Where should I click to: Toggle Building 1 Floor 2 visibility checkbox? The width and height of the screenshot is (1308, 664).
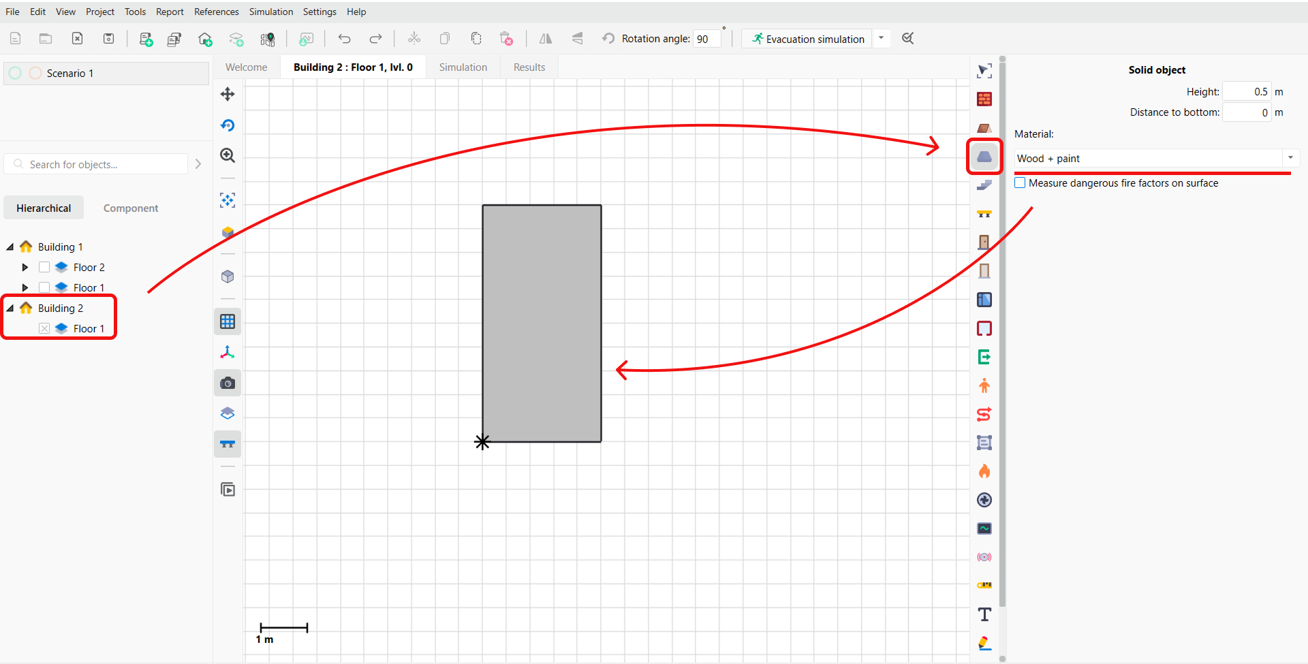tap(44, 267)
